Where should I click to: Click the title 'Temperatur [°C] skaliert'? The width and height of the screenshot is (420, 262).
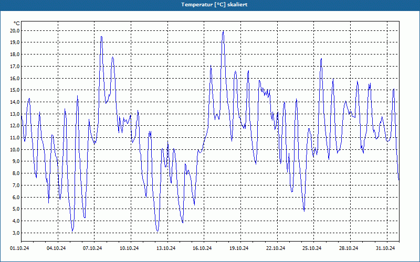pyautogui.click(x=214, y=5)
